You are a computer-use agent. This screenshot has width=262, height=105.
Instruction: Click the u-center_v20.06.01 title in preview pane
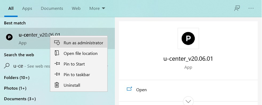188,59
